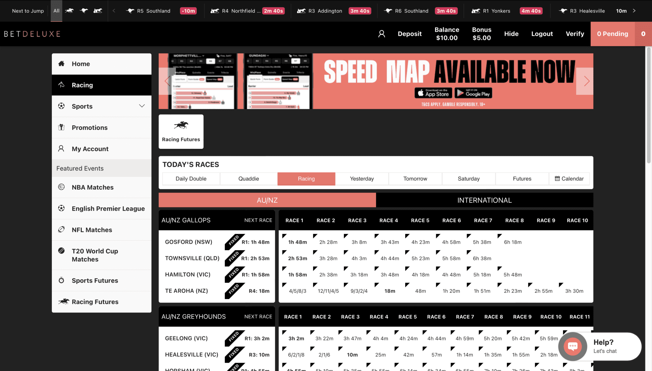Open Healesville Race 3 at 10m
This screenshot has height=371, width=652.
[352, 355]
